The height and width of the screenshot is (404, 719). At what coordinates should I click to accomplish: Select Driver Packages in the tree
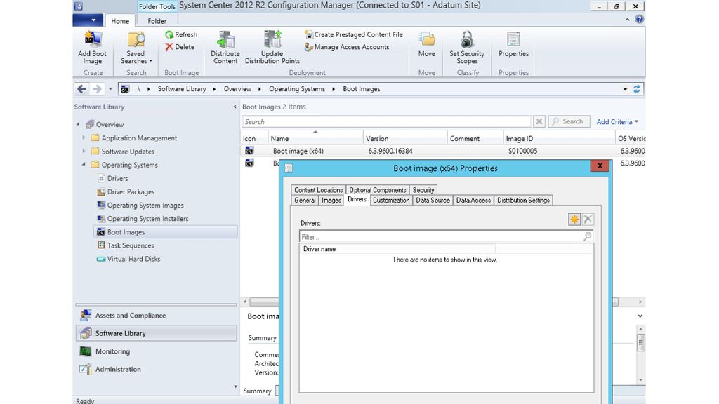(x=131, y=191)
